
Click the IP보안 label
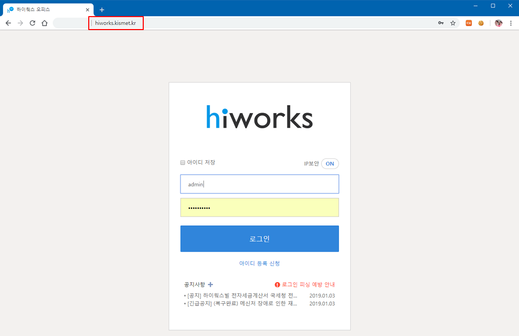pyautogui.click(x=311, y=164)
